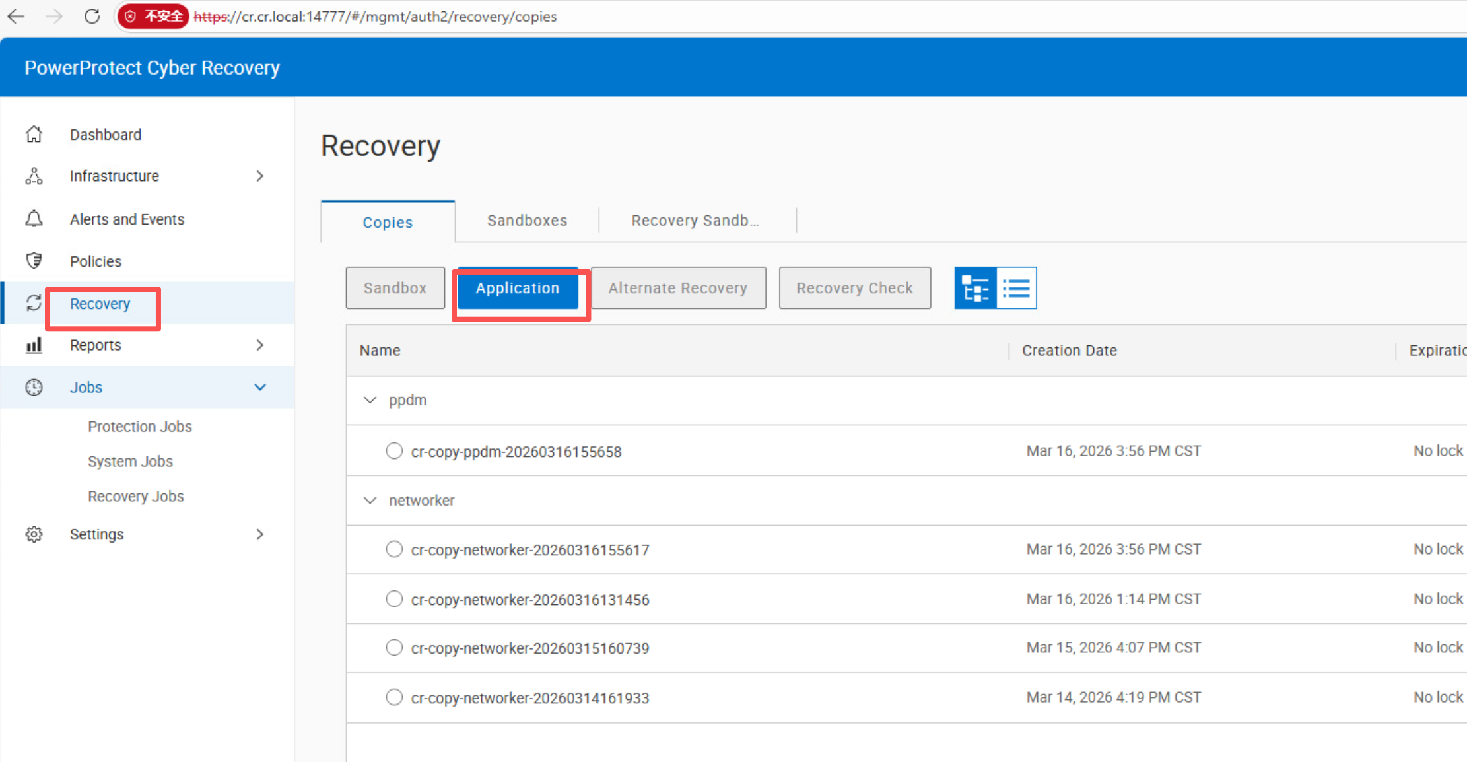The height and width of the screenshot is (762, 1467).
Task: Open the Sandboxes tab
Action: click(527, 221)
